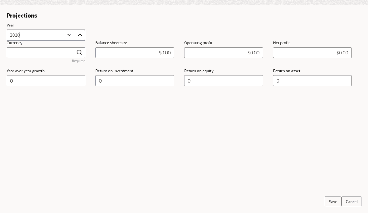
Task: Click the Balance sheet size amount field
Action: coord(135,53)
